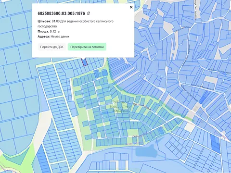Click the Площа 0.12 га area line

49,31
